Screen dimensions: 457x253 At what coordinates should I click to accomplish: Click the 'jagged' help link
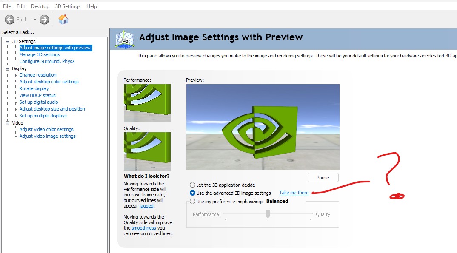pos(146,206)
